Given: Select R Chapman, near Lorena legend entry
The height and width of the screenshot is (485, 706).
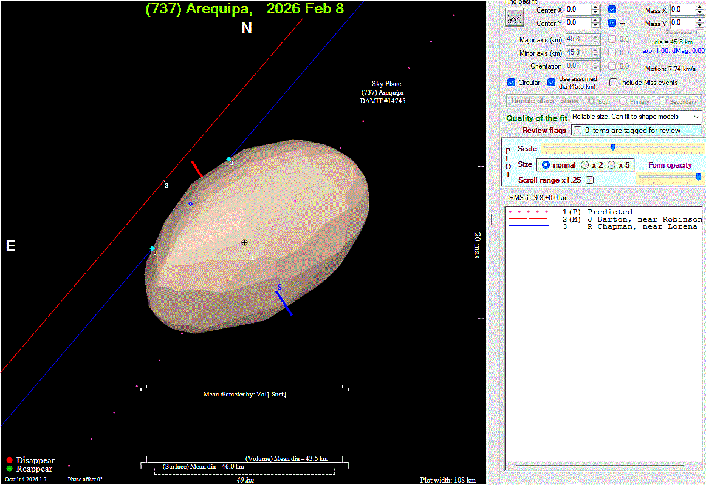Looking at the screenshot, I should [x=642, y=226].
